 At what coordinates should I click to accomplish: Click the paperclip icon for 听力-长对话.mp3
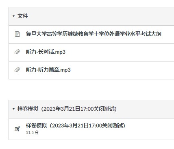click(x=17, y=52)
